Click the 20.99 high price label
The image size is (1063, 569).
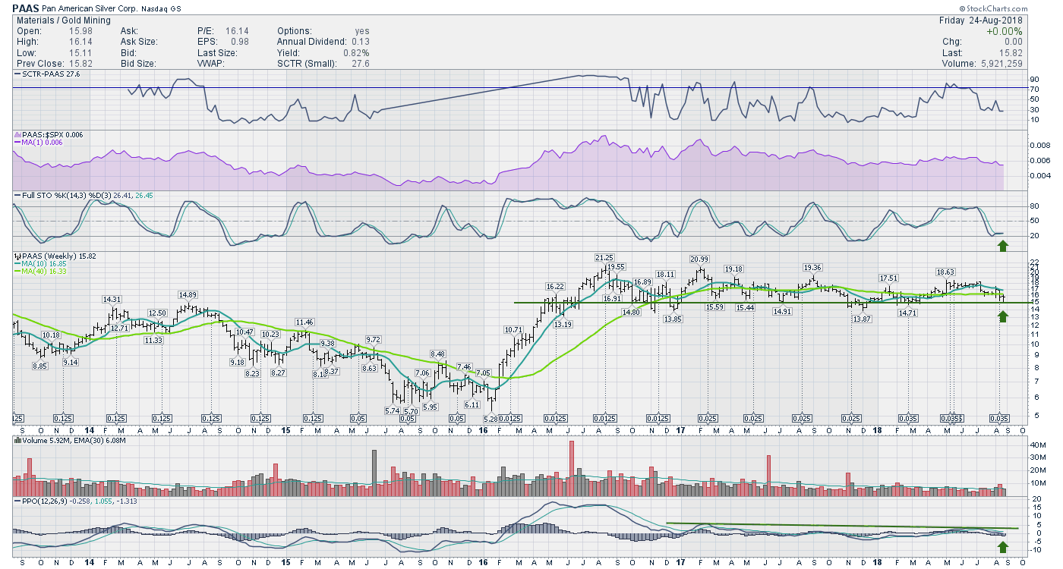[x=699, y=259]
